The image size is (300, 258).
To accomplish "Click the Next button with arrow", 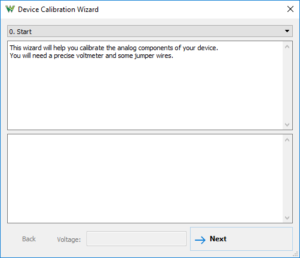I will click(x=241, y=239).
